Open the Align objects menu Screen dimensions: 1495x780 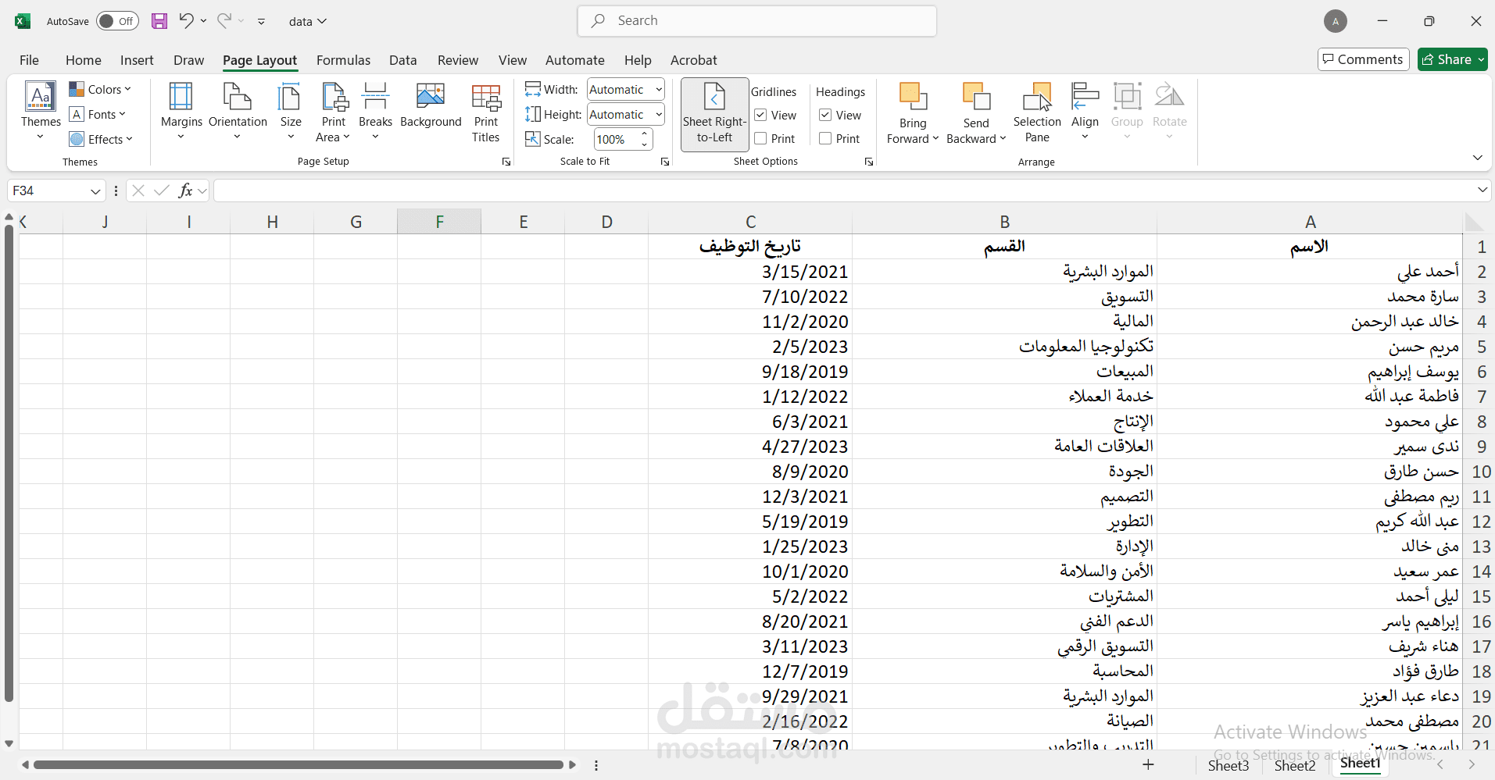(1085, 112)
